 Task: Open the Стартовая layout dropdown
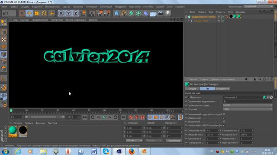coord(259,6)
